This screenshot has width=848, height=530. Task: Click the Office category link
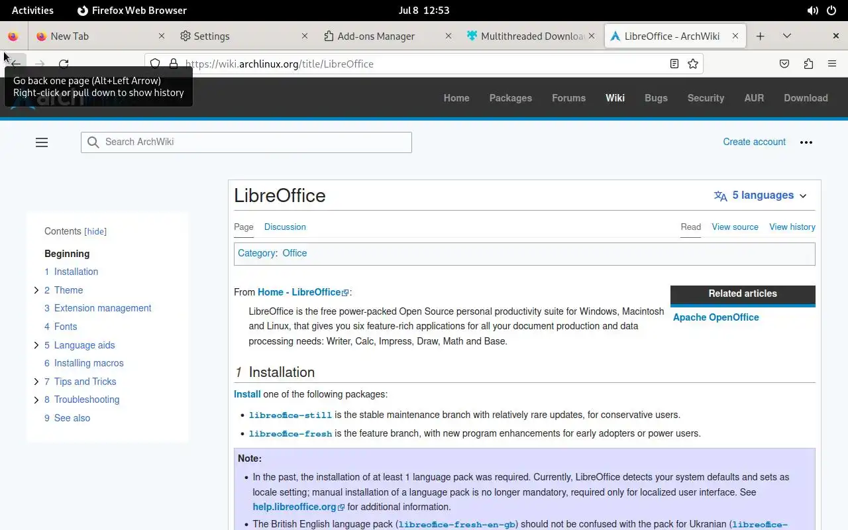pos(295,253)
